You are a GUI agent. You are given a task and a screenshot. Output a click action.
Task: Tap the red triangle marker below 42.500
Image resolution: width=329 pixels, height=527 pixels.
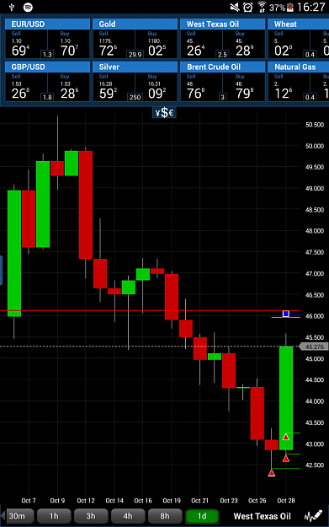click(272, 473)
